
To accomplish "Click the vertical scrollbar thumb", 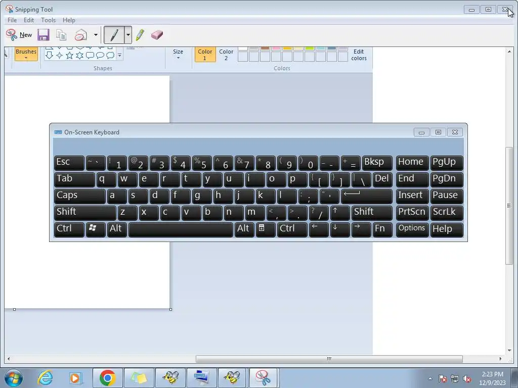I will point(509,205).
